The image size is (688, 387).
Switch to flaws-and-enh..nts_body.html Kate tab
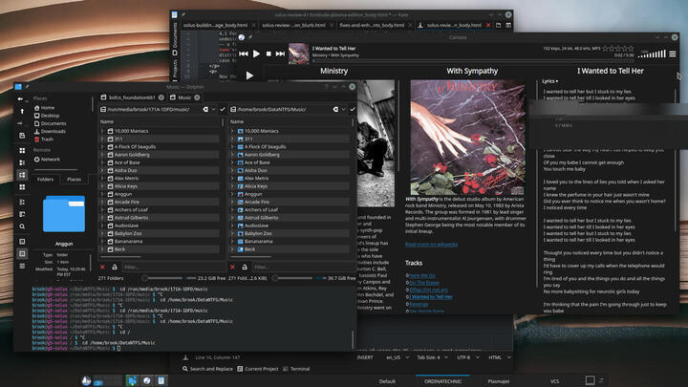[x=372, y=25]
